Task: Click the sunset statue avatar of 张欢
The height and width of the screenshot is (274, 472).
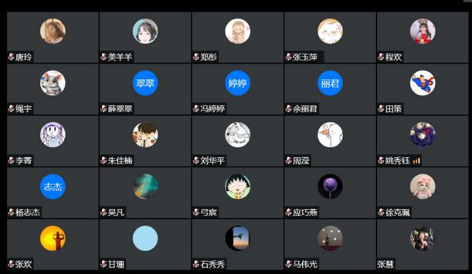Action: click(x=53, y=238)
